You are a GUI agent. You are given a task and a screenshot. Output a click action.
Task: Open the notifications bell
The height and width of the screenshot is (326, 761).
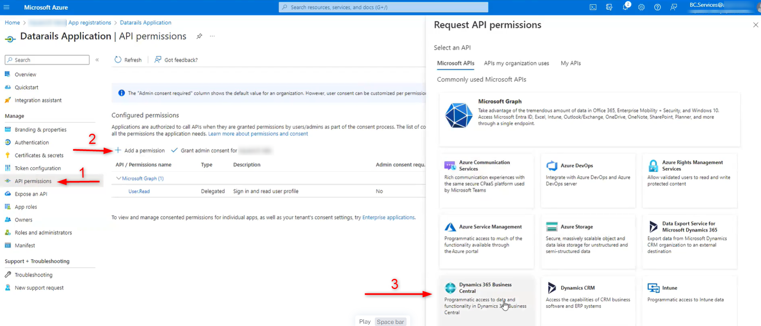tap(625, 7)
